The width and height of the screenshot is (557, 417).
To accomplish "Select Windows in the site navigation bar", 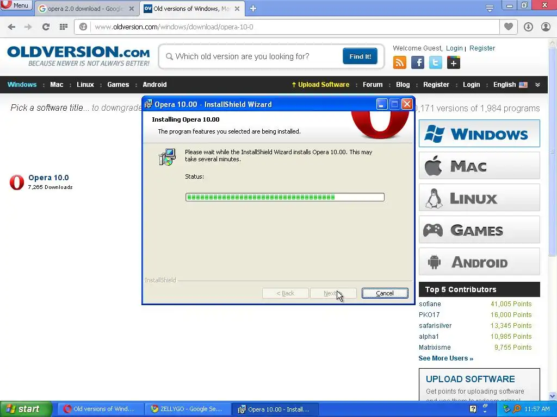I will click(22, 84).
